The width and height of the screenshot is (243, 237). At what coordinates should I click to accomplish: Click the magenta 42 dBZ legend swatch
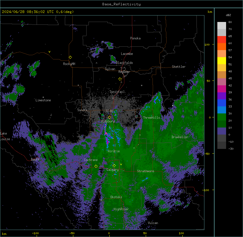pyautogui.click(x=222, y=89)
